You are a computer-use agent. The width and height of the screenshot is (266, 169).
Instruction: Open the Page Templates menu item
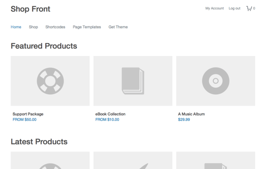click(87, 27)
